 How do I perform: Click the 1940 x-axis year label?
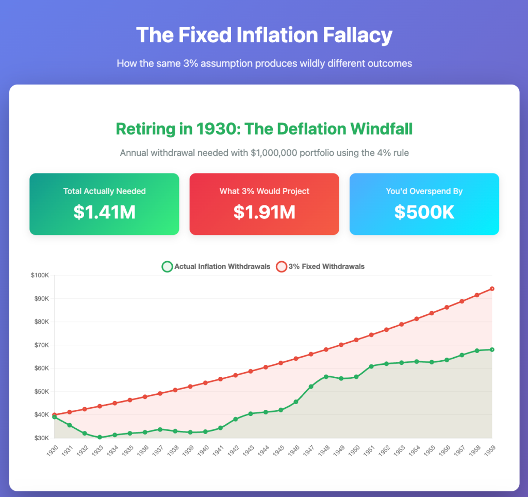(x=204, y=447)
